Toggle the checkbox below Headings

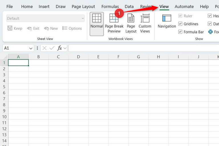210,24
